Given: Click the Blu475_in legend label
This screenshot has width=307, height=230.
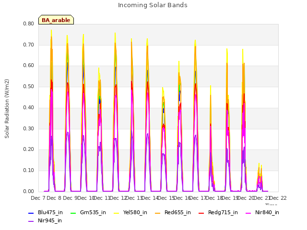Looking at the screenshot, I should 50,213.
